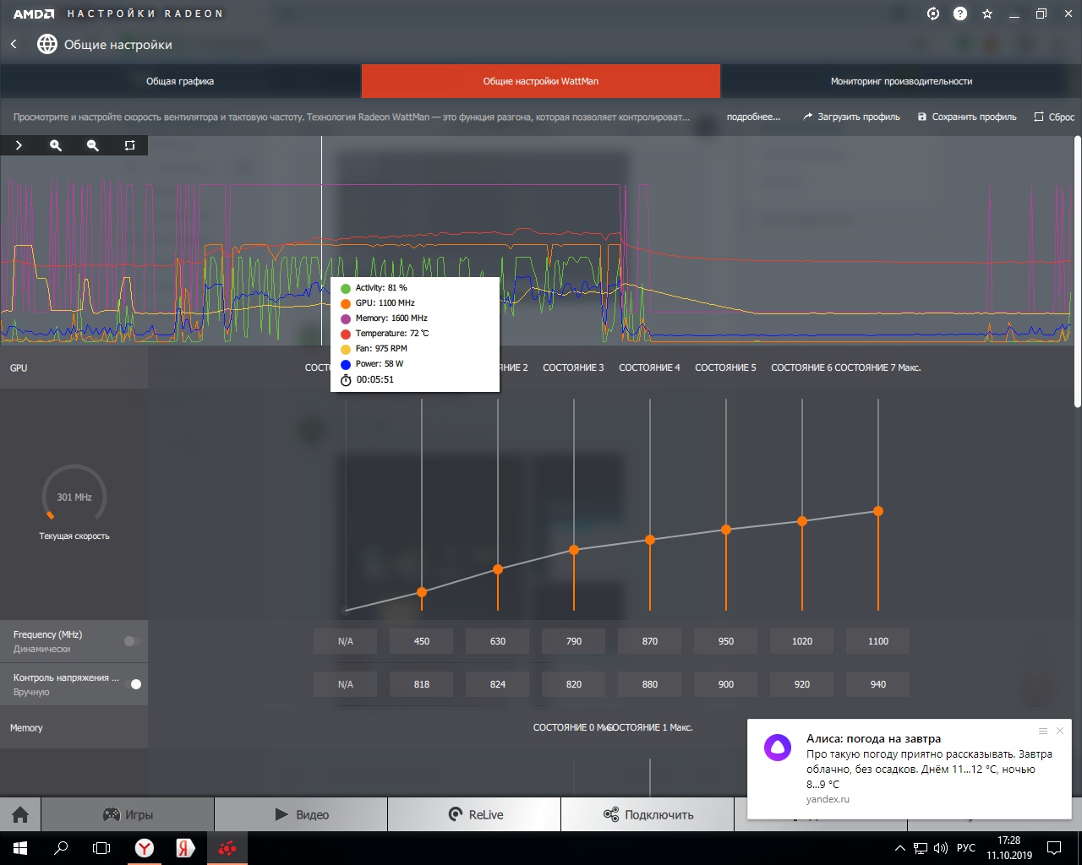
Task: Open Yandex Browser from the taskbar
Action: point(145,848)
